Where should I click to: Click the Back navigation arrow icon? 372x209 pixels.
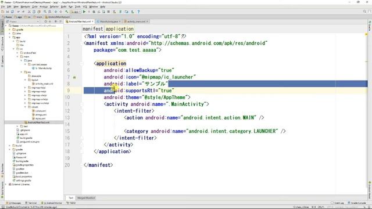[x=56, y=12]
